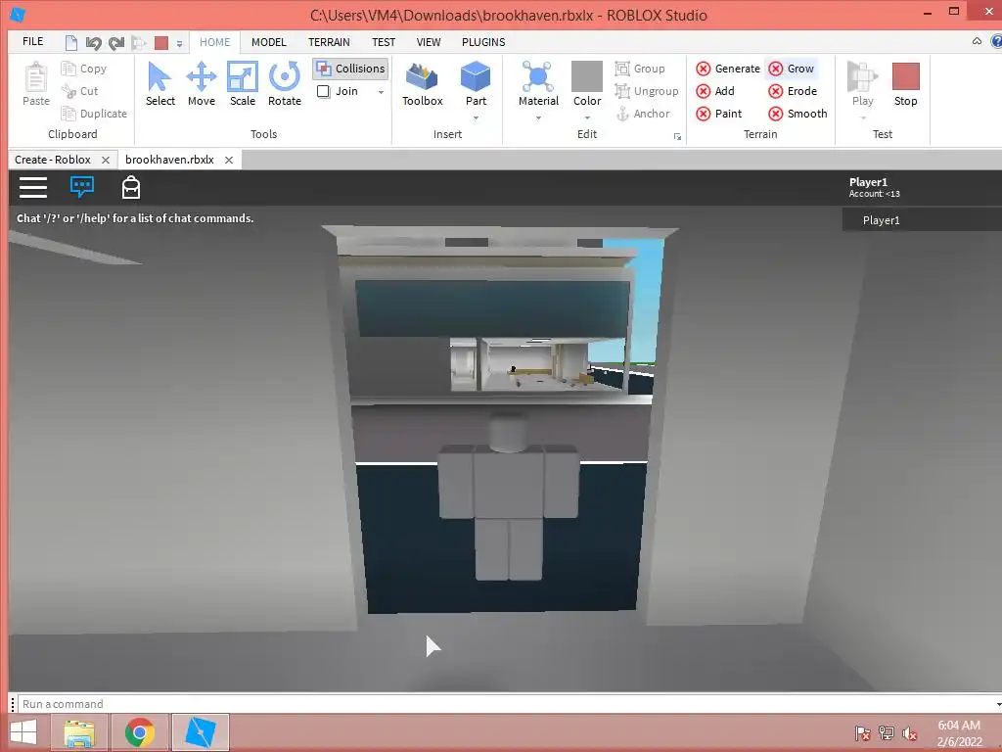Insert a new Part
Screen dimensions: 1002x752
(x=476, y=84)
